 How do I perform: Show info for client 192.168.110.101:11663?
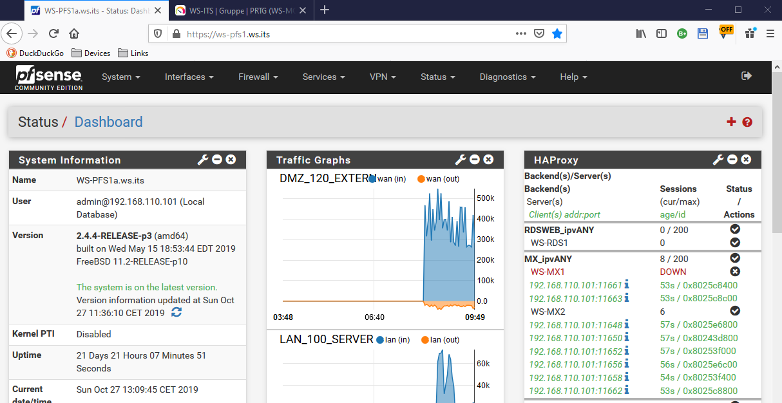pos(627,297)
